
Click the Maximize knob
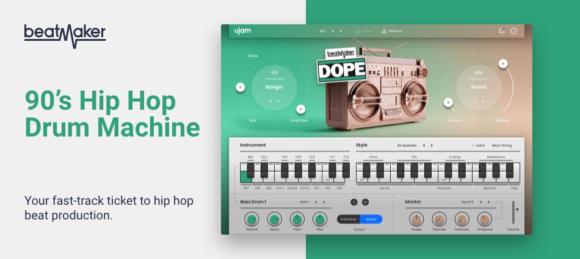(x=462, y=219)
